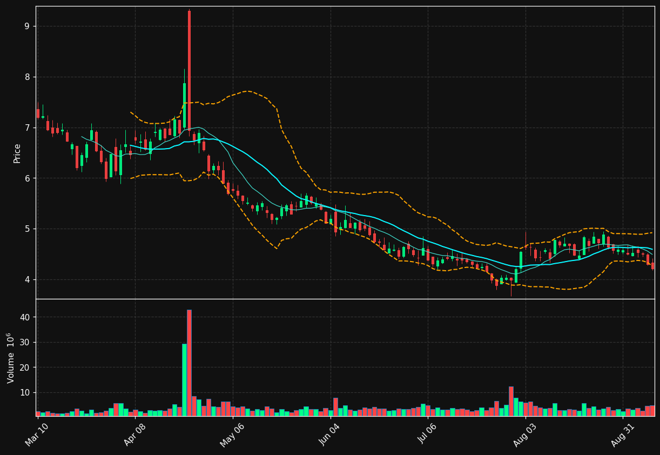This screenshot has height=455, width=660.
Task: Click the 'Volume 10^6' axis title
Action: (x=10, y=358)
